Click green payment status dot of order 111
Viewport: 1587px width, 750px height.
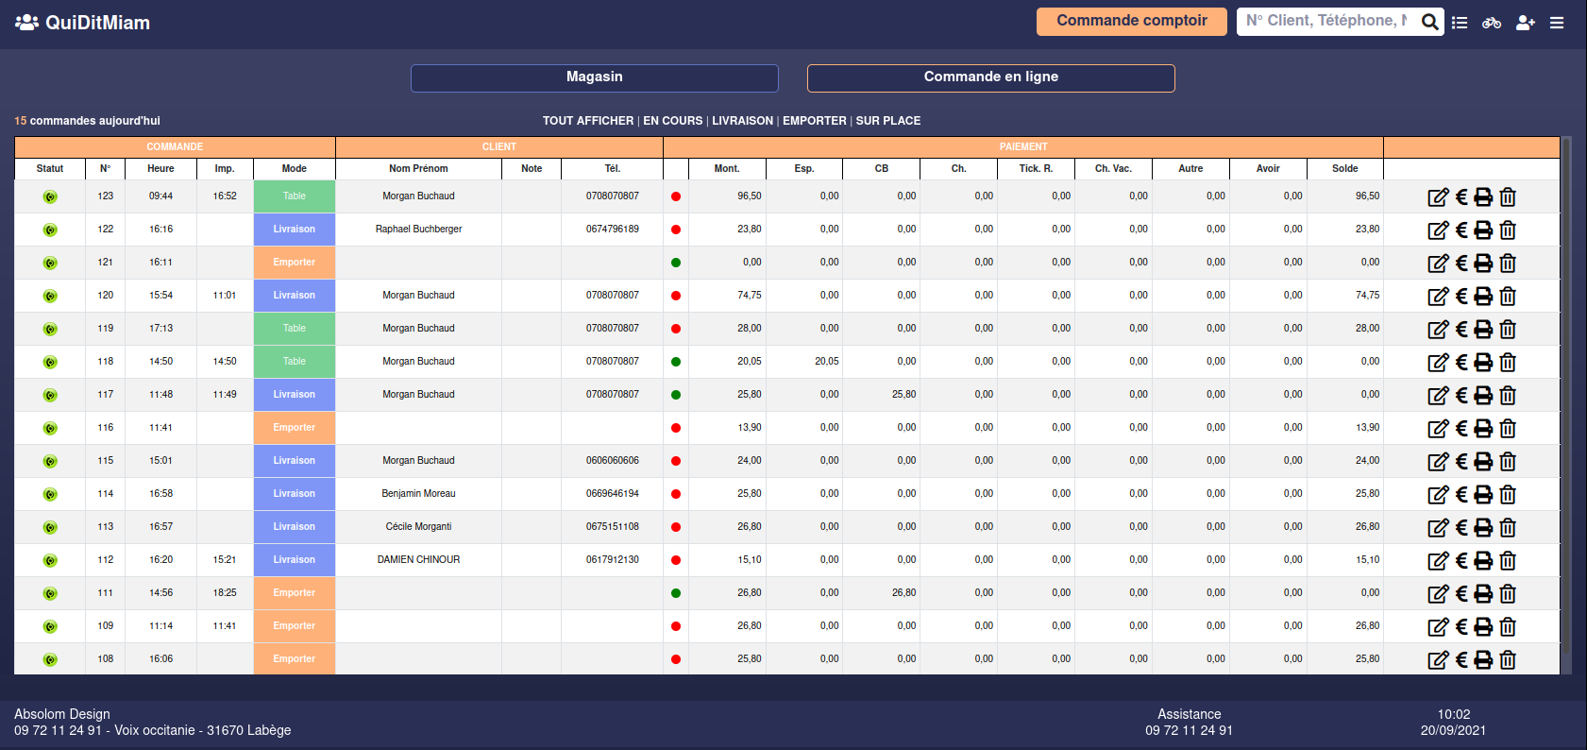pos(676,593)
